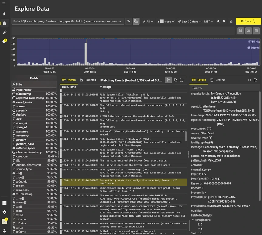Screen dimensions: 262x235
Task: Open the MST timezone dropdown
Action: coord(208,21)
